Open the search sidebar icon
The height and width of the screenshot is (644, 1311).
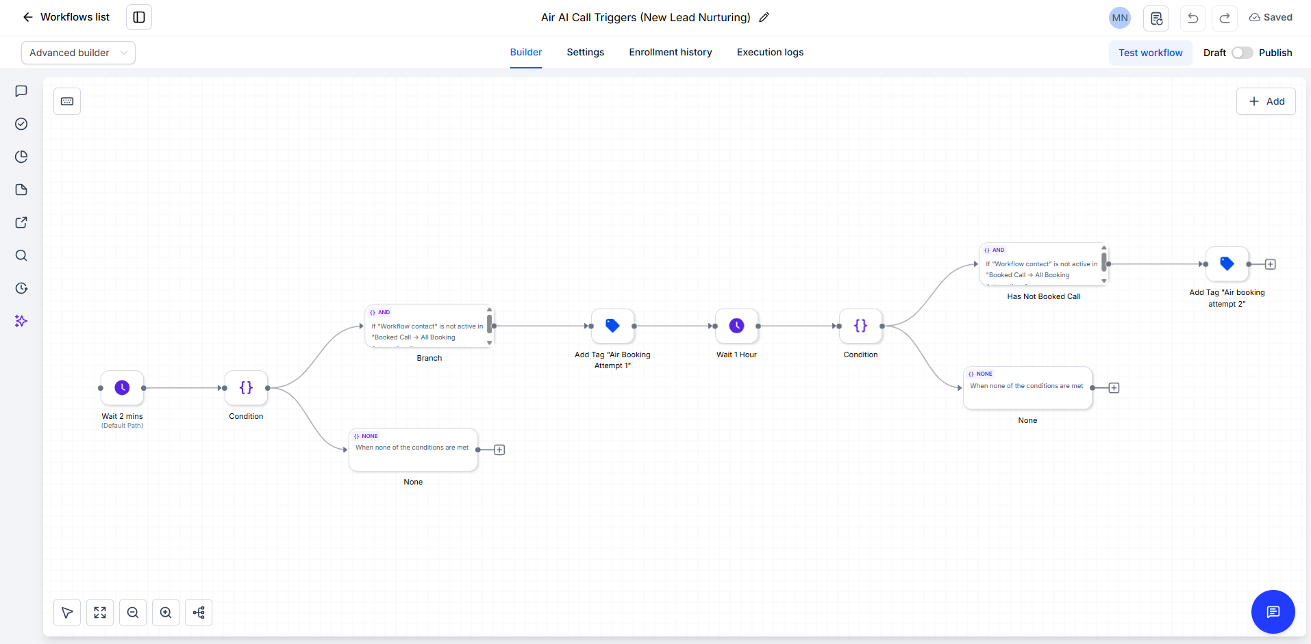point(21,255)
